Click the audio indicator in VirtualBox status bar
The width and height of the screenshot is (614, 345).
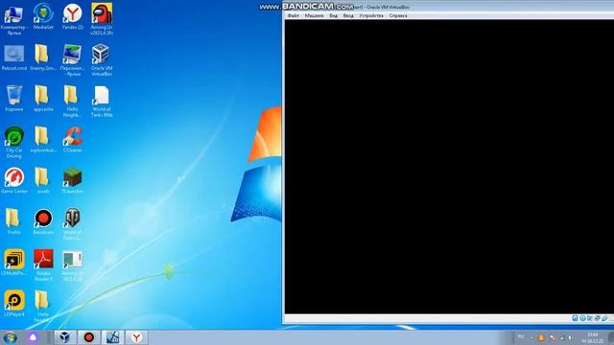(590, 318)
